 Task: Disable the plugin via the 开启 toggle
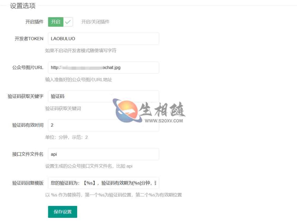tap(56, 21)
